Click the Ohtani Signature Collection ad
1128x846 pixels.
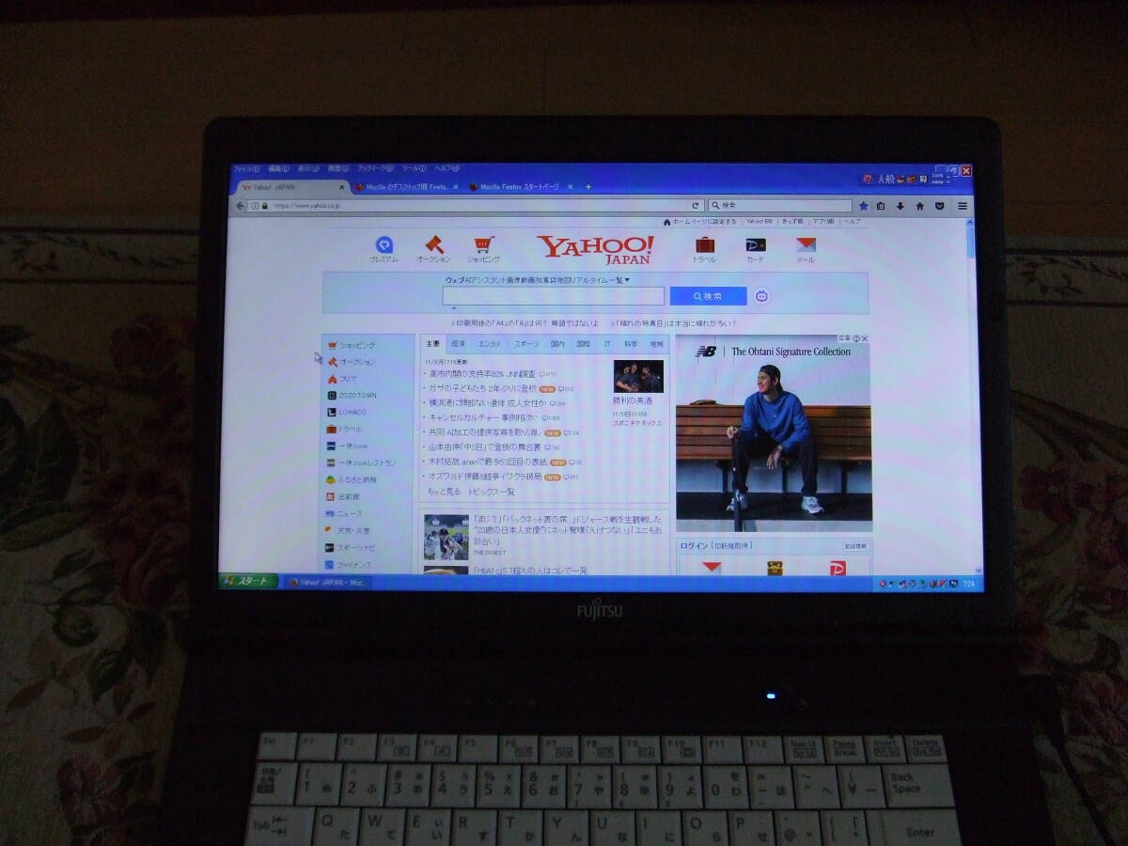774,434
